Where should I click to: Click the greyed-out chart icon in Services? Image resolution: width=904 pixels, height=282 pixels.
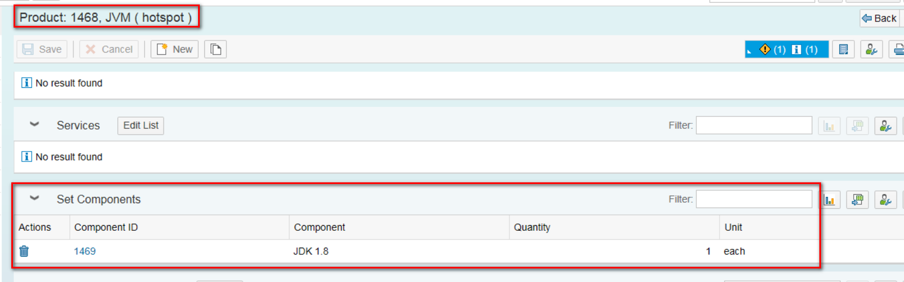(829, 126)
